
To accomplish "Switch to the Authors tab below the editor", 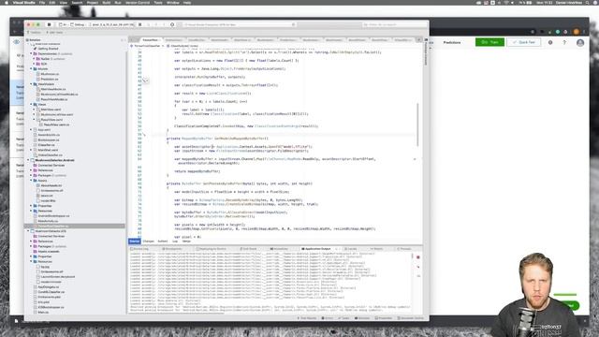I will click(163, 242).
